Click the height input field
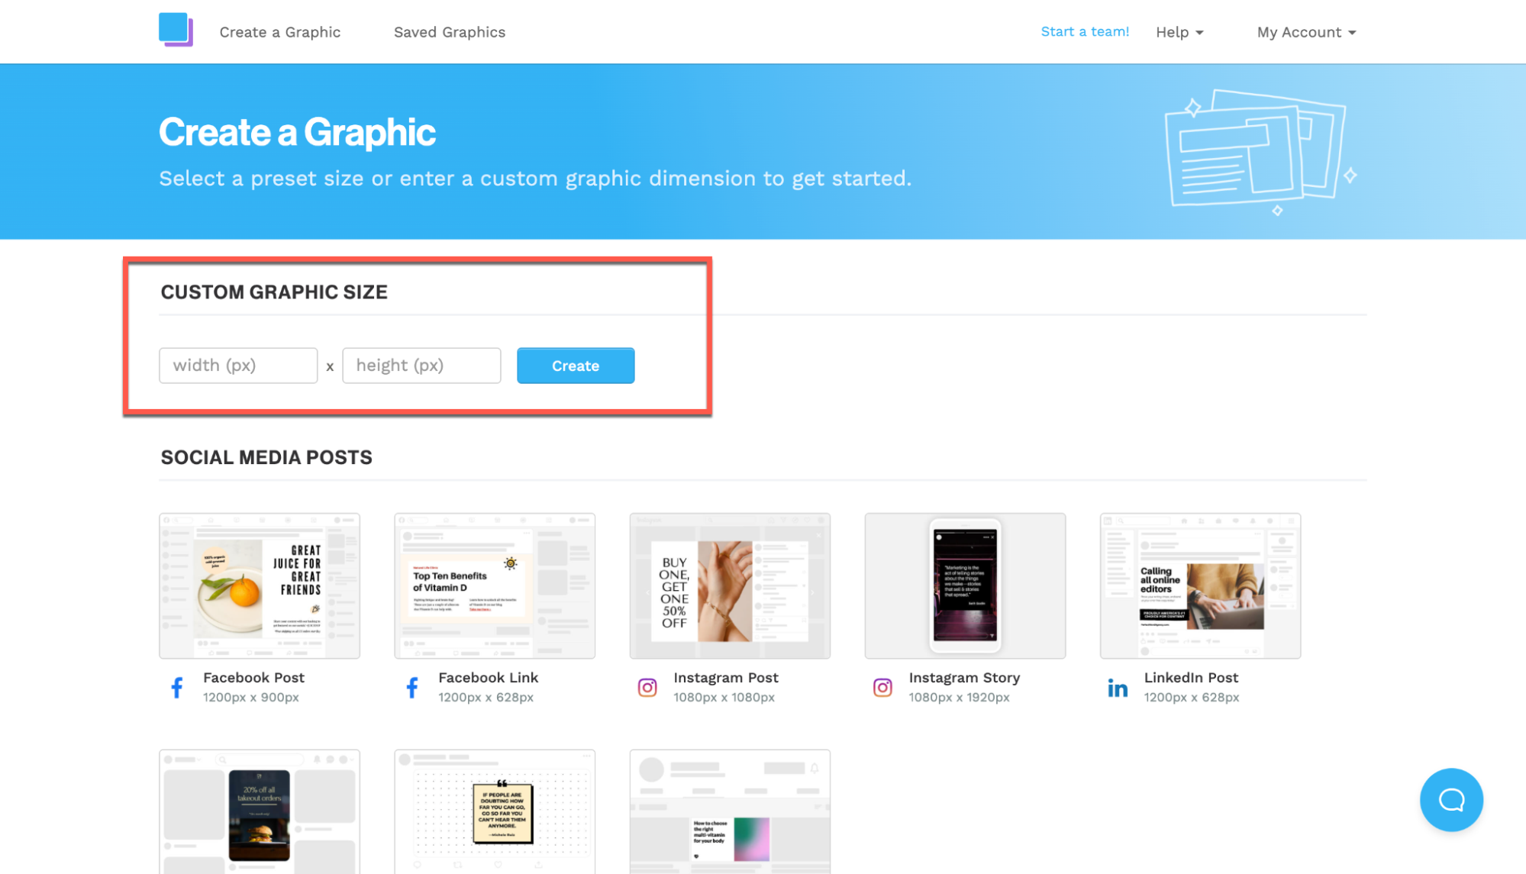Image resolution: width=1526 pixels, height=874 pixels. pyautogui.click(x=421, y=365)
